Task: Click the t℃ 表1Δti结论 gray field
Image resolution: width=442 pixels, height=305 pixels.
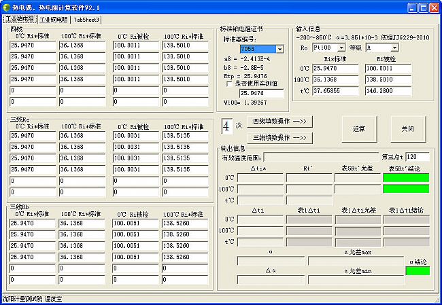Action: point(407,242)
